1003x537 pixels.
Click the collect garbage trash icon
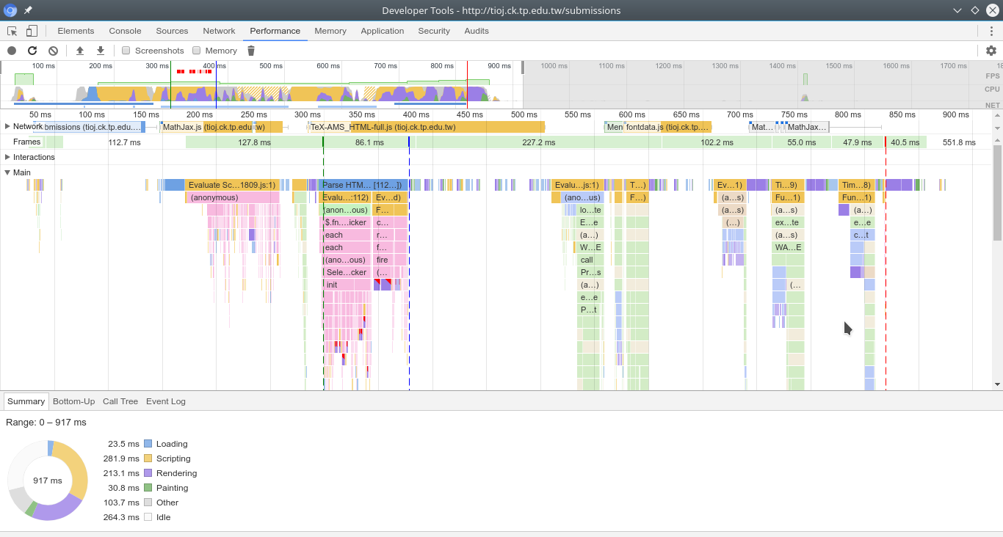(x=251, y=51)
